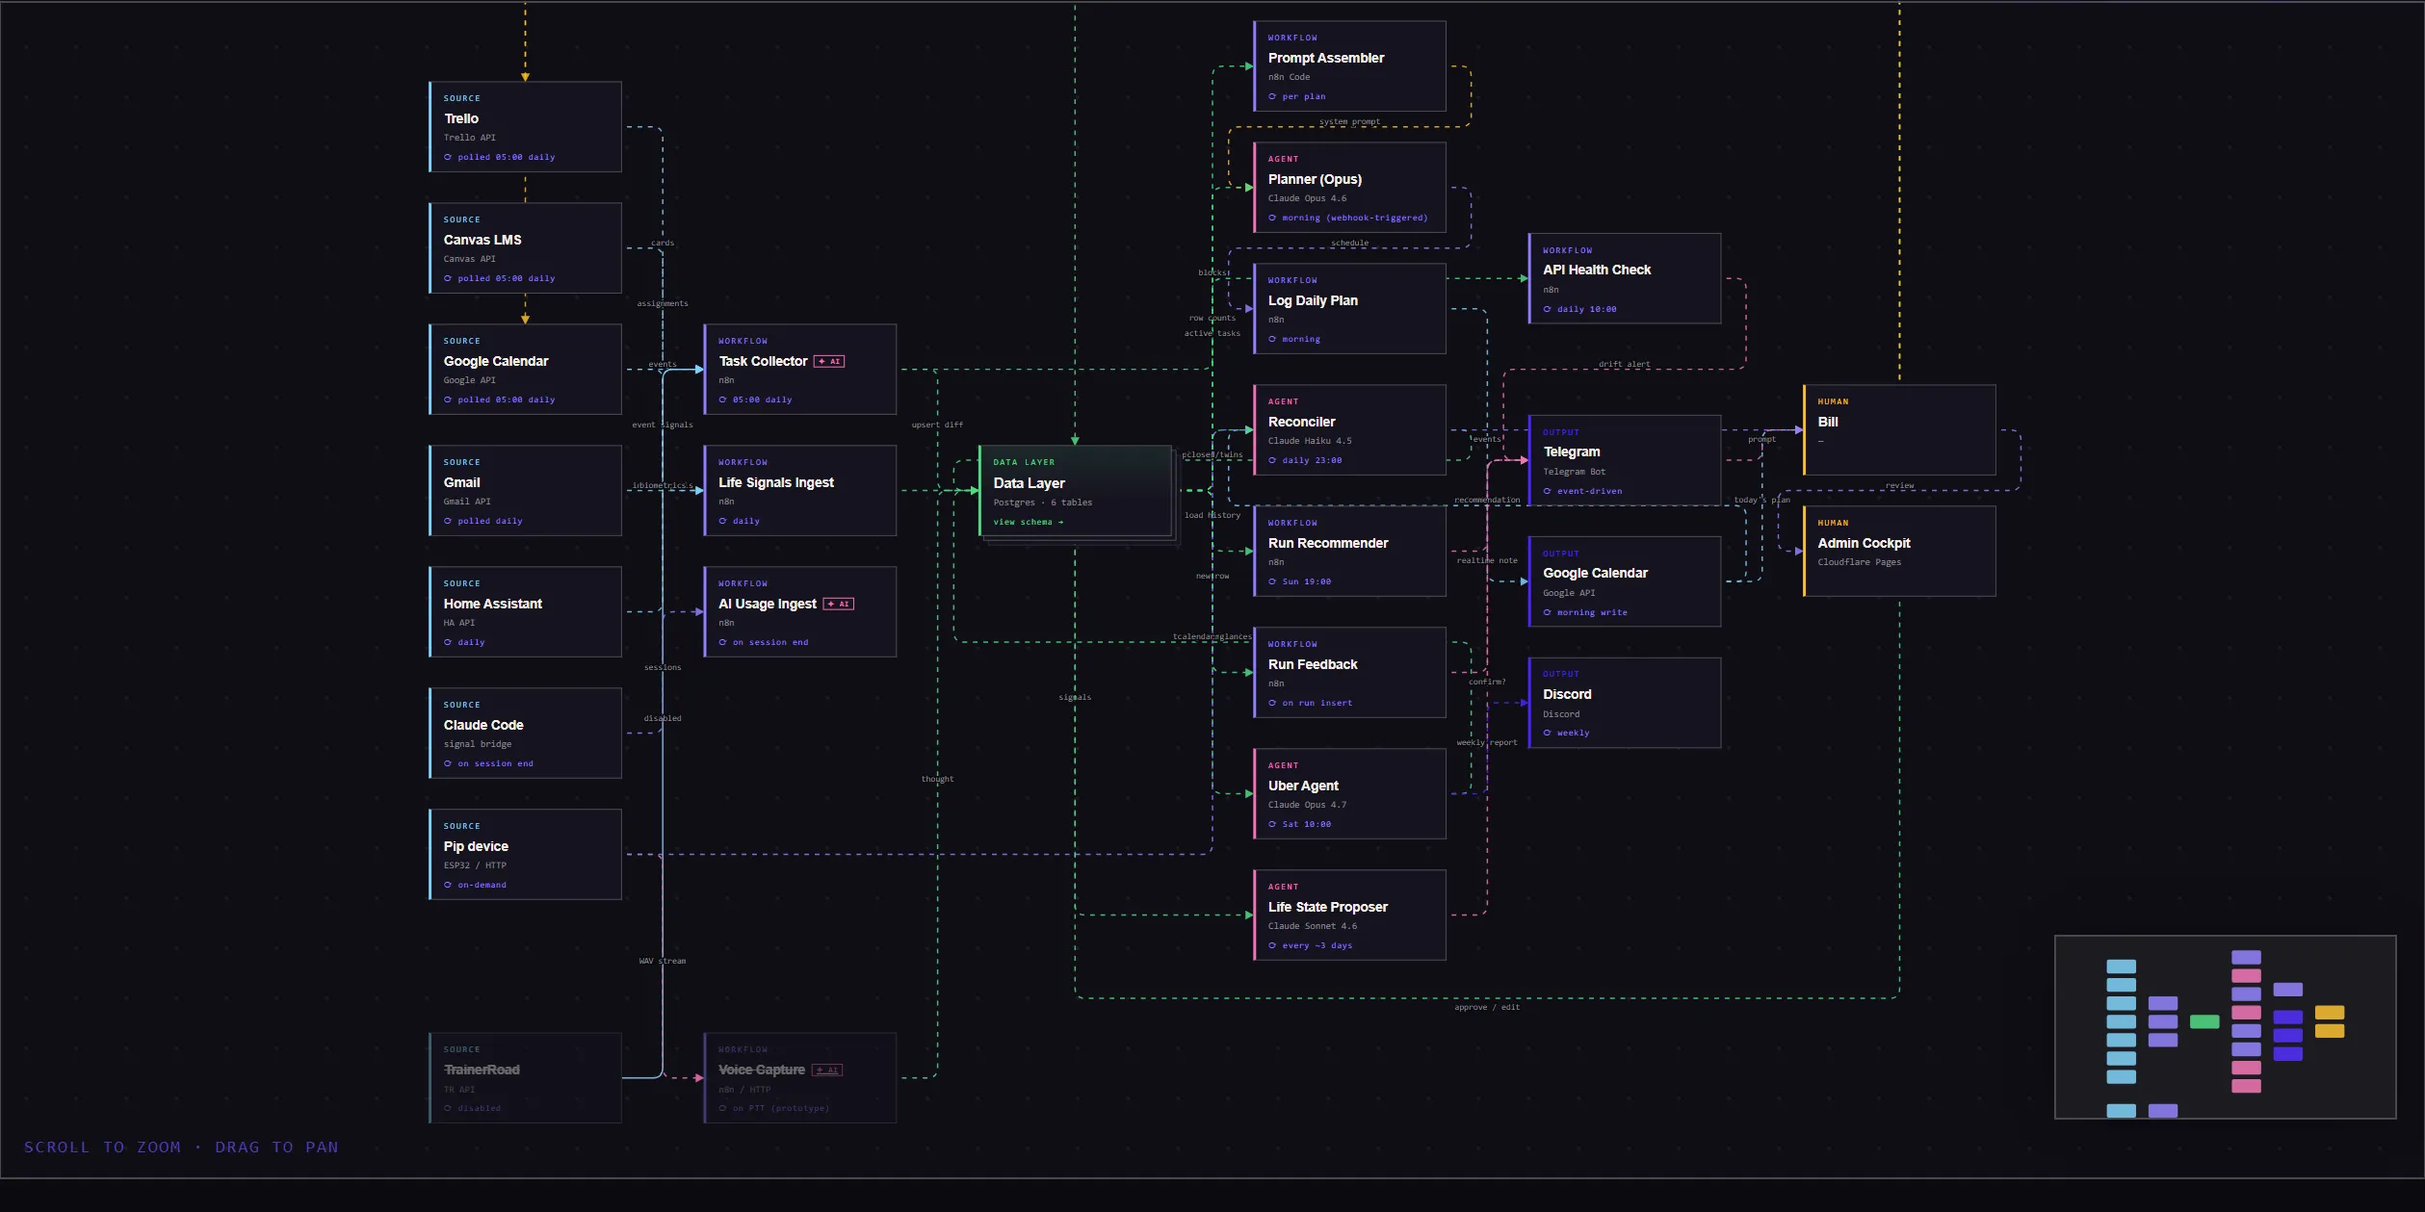Image resolution: width=2425 pixels, height=1212 pixels.
Task: Click the schedule icon beside 'morning (webhook-triggered)' on Planner
Action: [x=1272, y=218]
